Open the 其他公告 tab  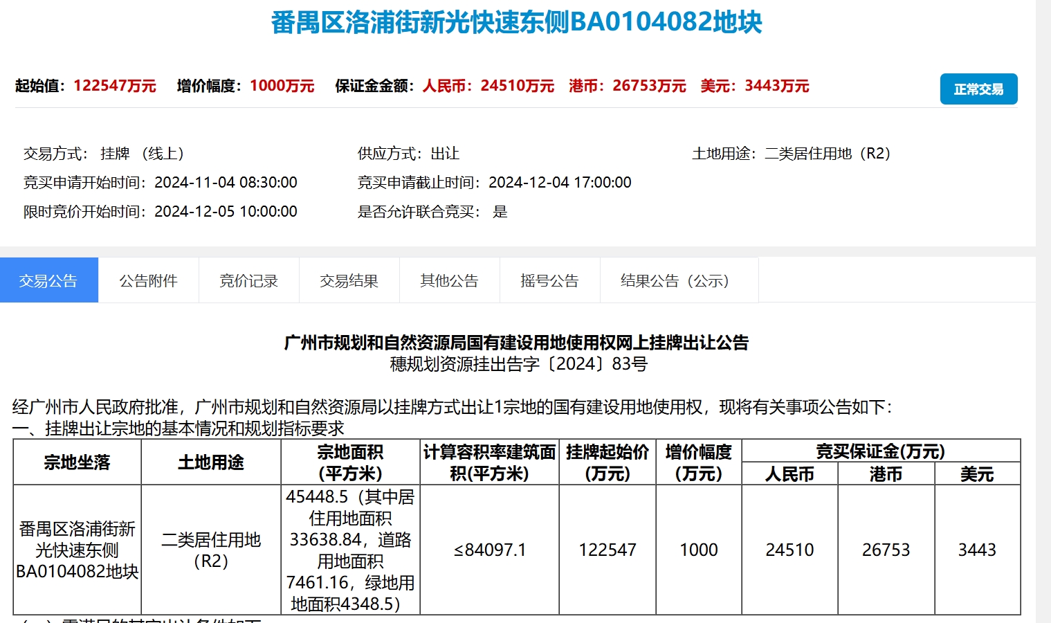(449, 280)
